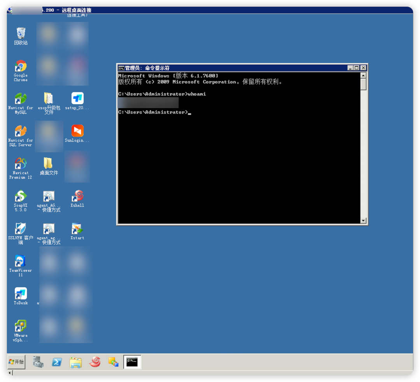Select the VMware vSphere desktop icon
This screenshot has height=382, width=420.
tap(21, 331)
